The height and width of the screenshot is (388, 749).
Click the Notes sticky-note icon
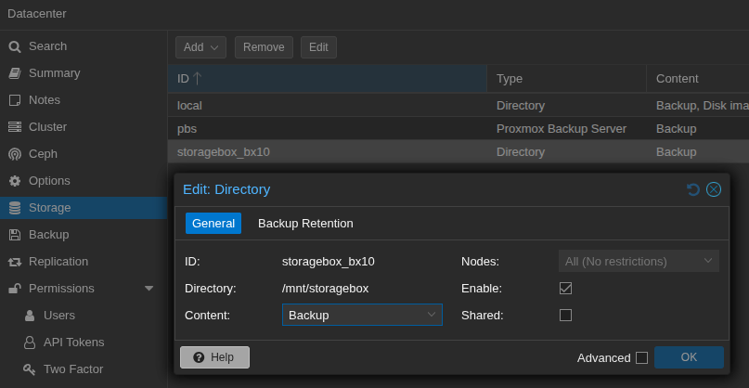pyautogui.click(x=15, y=100)
